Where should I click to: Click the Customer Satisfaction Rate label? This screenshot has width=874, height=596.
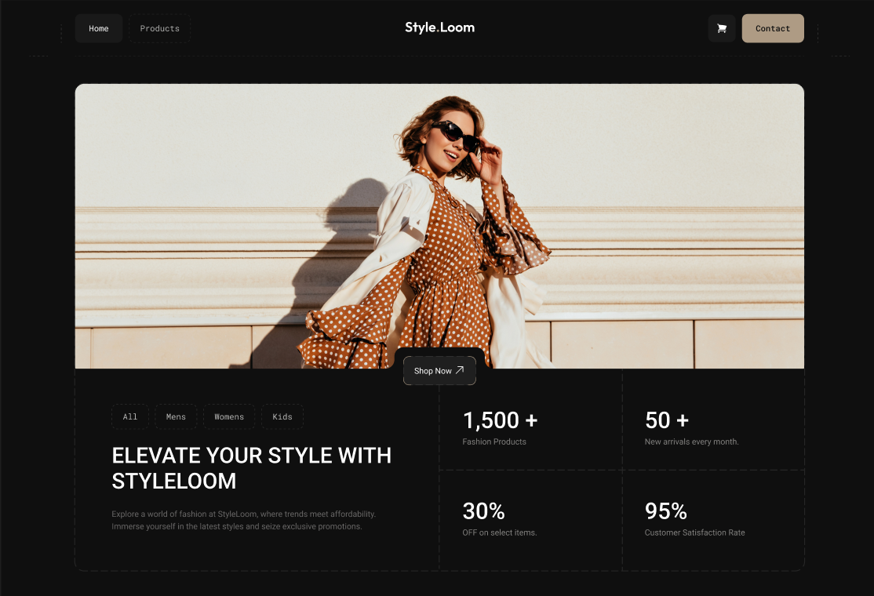pos(694,532)
